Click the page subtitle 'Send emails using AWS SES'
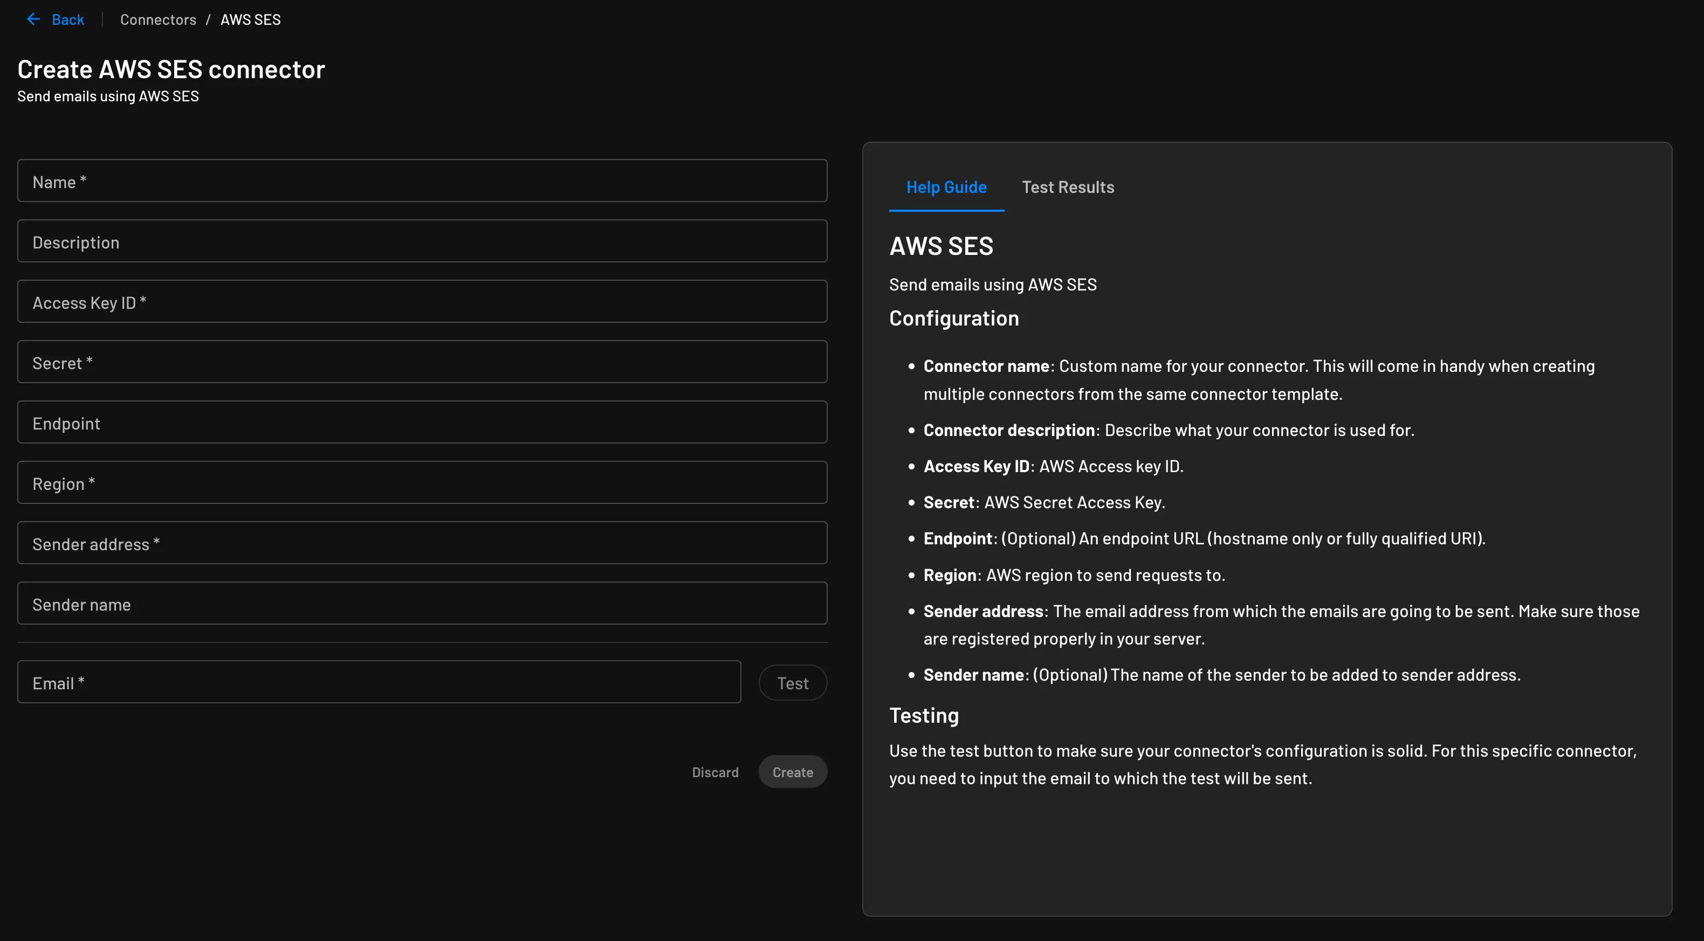The image size is (1704, 941). (x=108, y=96)
